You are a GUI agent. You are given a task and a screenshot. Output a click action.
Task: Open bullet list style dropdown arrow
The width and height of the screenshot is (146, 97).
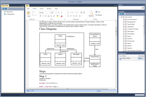click(70, 13)
